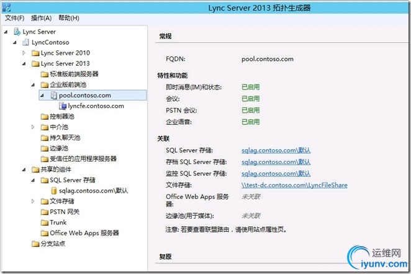411x274 pixels.
Task: Select the lyncfe.contoso.com server label
Action: coord(96,106)
